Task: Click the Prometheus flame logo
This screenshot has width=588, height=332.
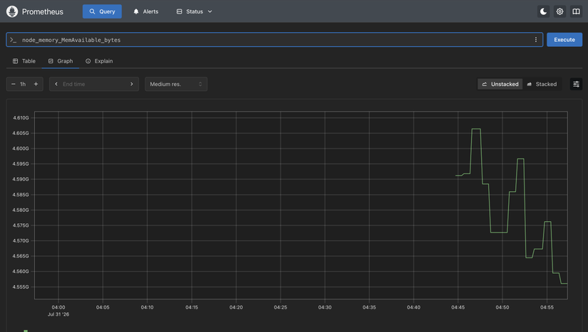Action: [x=12, y=11]
